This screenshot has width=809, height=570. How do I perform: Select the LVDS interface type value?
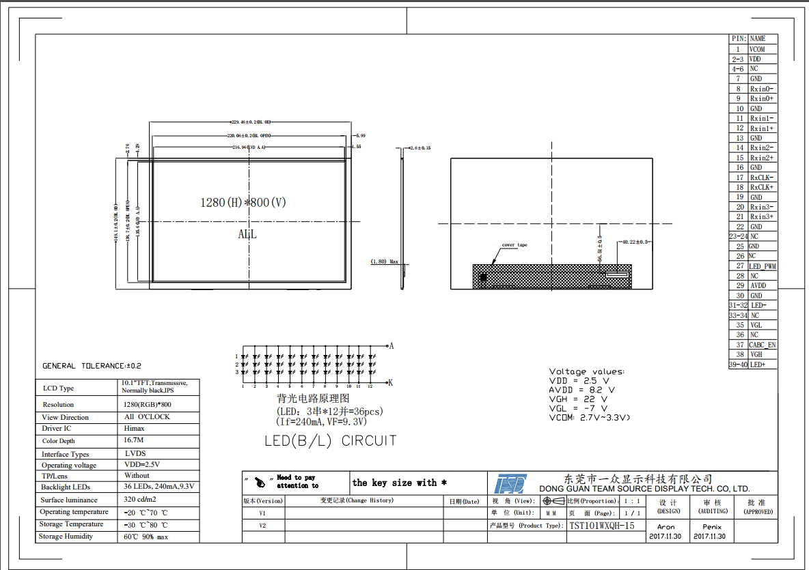point(135,453)
